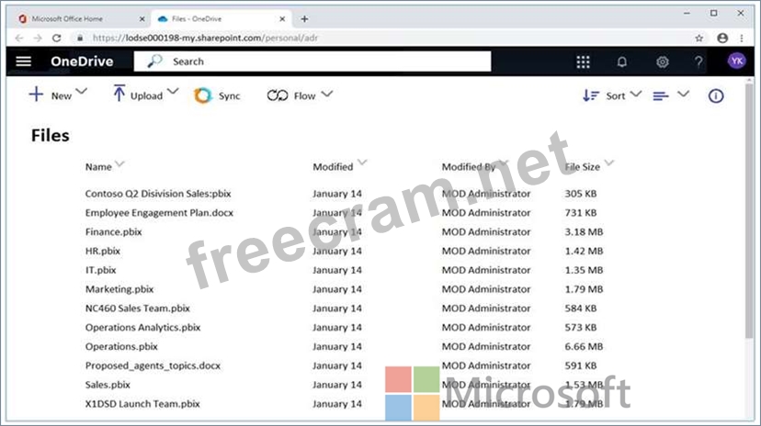
Task: Open the Modified By column dropdown
Action: point(505,163)
